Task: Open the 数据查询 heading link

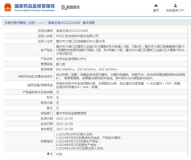Action: click(x=73, y=7)
